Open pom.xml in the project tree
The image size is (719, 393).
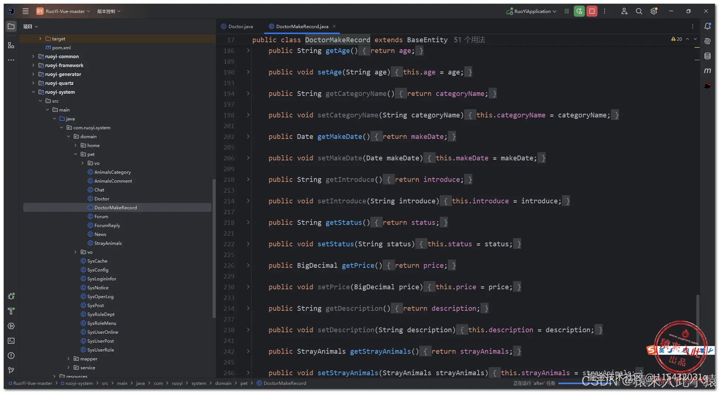click(x=58, y=47)
